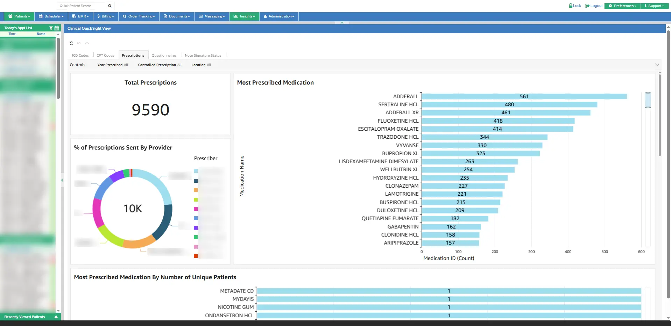Open the Insights menu
Viewport: 671px width, 326px height.
coord(244,16)
